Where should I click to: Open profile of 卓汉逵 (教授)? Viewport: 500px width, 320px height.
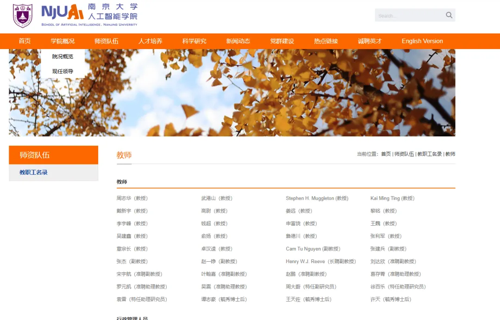click(x=217, y=249)
